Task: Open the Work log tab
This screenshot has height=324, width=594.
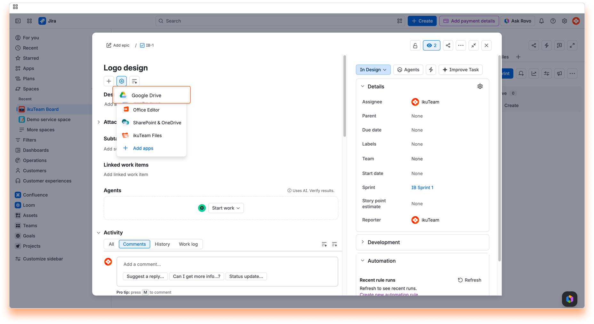Action: (188, 244)
